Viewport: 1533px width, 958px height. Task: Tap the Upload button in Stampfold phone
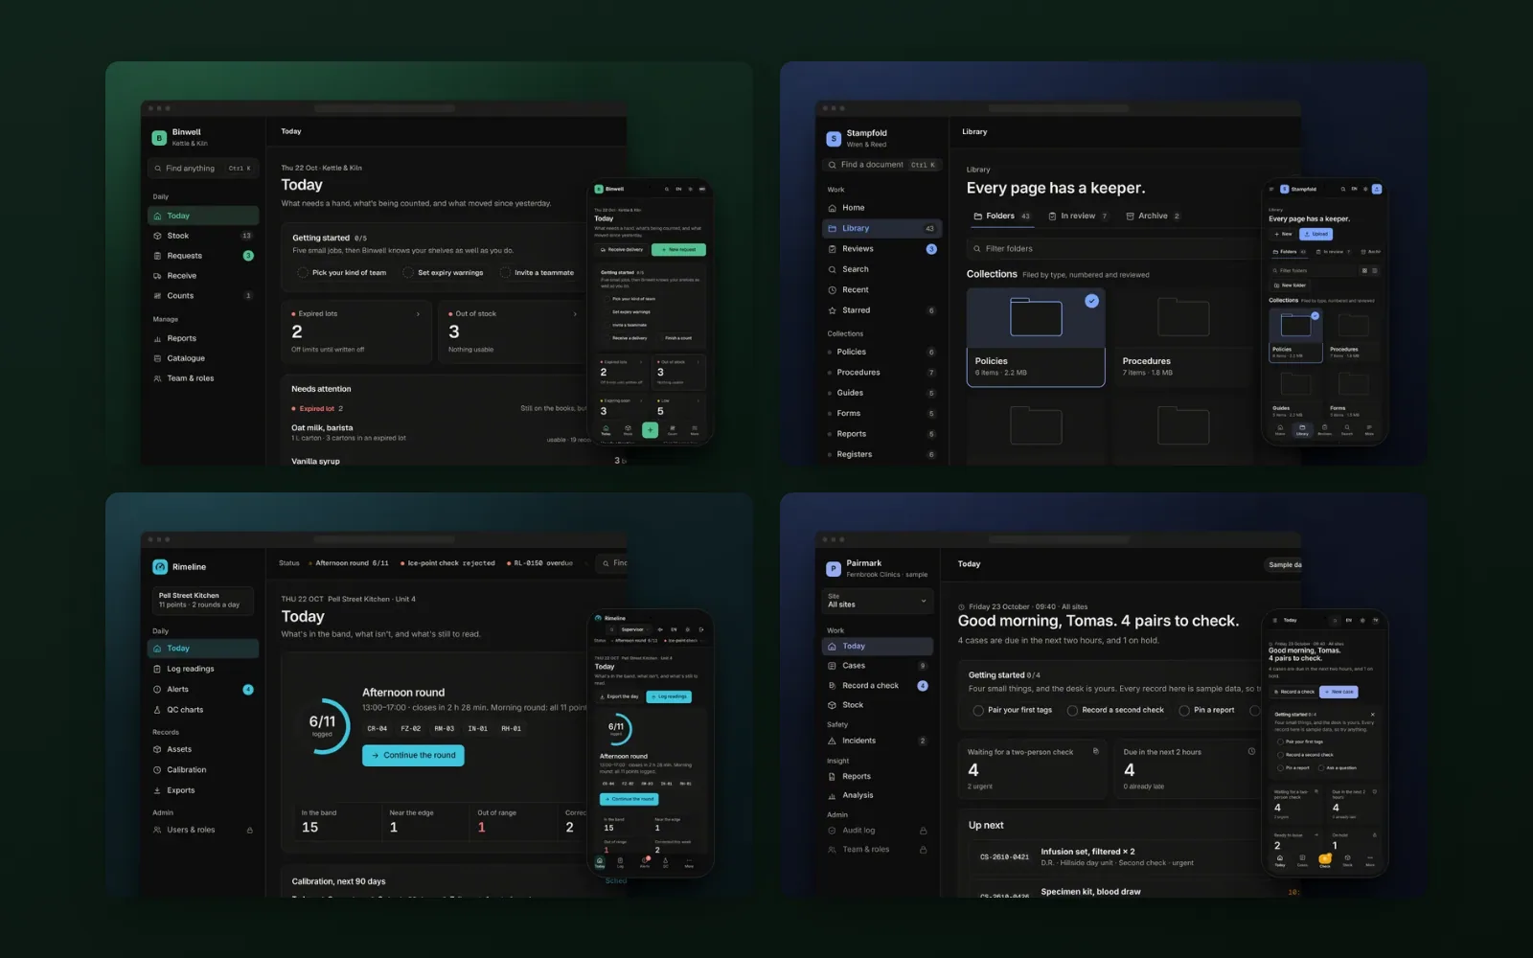point(1316,234)
